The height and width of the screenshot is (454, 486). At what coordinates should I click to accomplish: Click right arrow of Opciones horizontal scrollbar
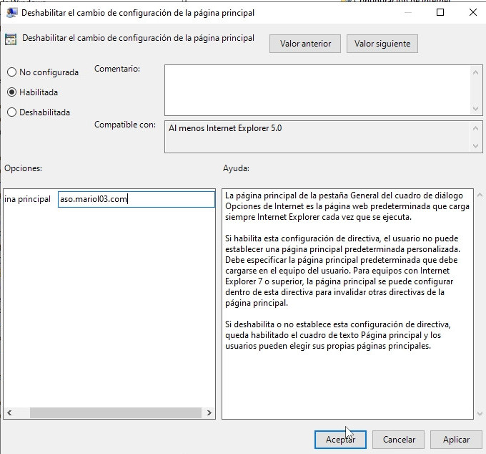(x=209, y=413)
